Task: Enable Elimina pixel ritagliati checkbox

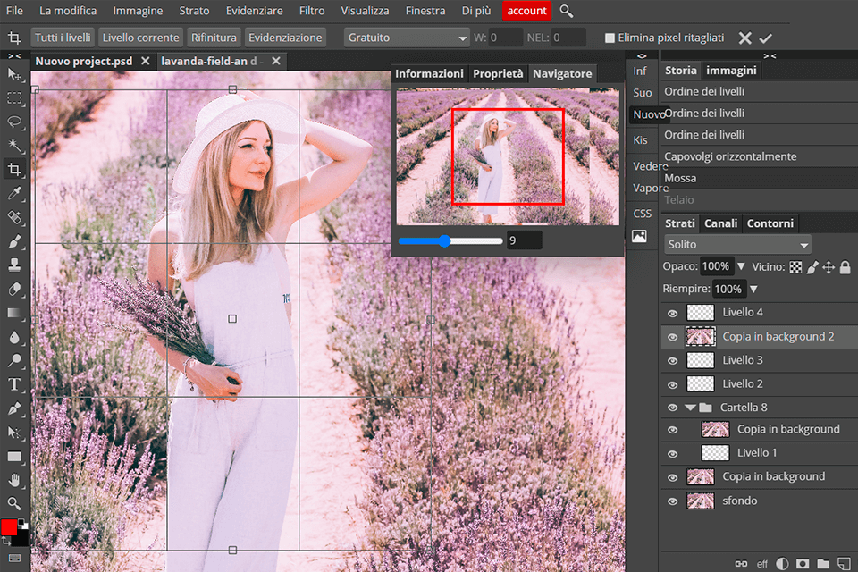Action: click(x=610, y=38)
